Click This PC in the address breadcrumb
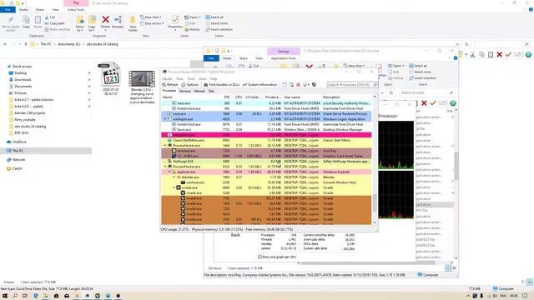Image resolution: width=534 pixels, height=300 pixels. click(46, 44)
